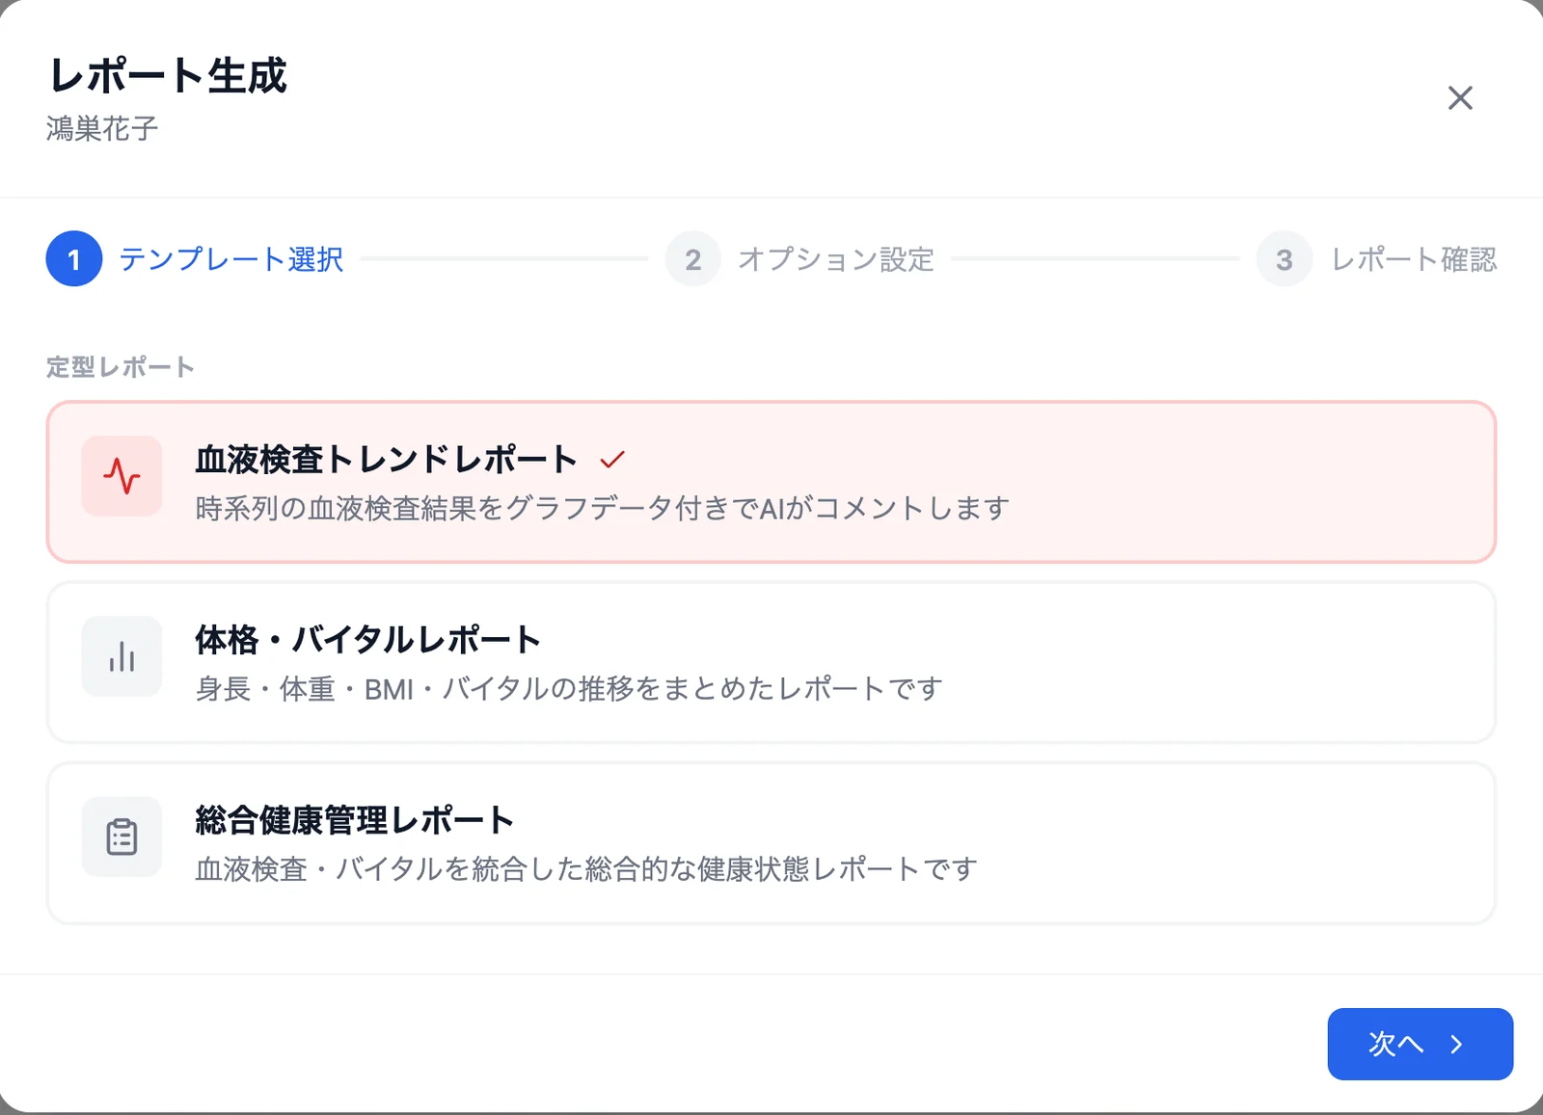
Task: Click the heartbeat pulse icon for blood test report
Action: tap(122, 476)
